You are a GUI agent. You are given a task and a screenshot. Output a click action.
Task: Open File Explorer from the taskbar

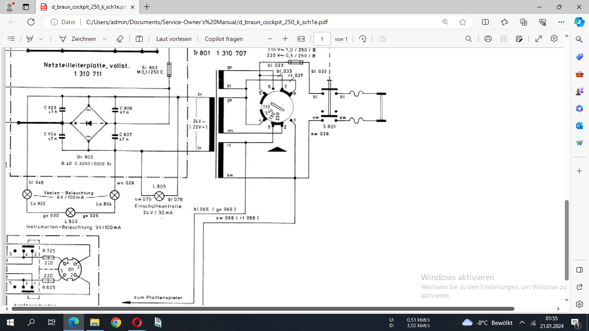click(95, 322)
